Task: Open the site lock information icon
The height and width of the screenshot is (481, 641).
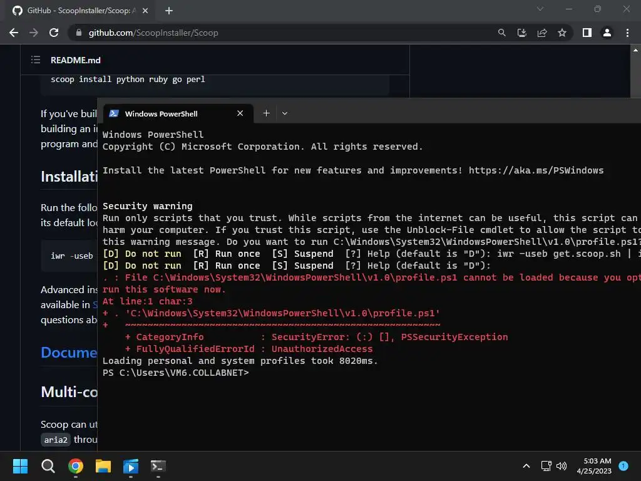Action: click(x=79, y=33)
